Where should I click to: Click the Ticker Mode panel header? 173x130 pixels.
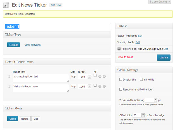pos(57,108)
